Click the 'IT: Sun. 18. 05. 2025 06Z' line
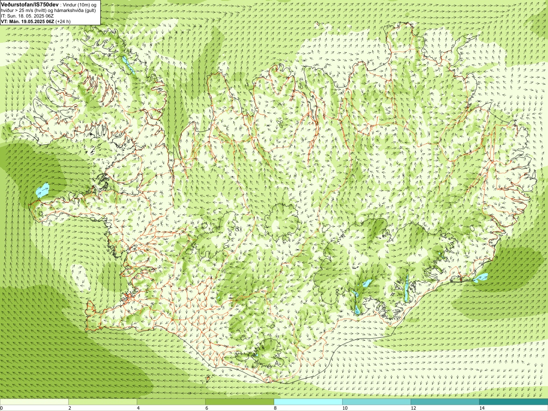The width and height of the screenshot is (548, 411). point(27,15)
